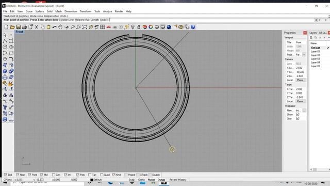Viewport: 330px width, 186px height.
Task: Open the Solid menu
Action: 49,11
